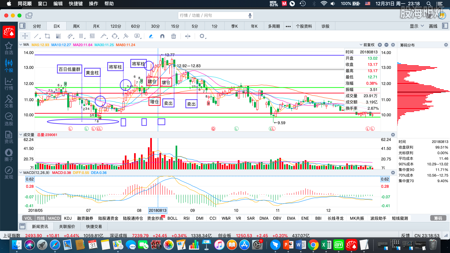Open the more periods ellipsis menu
The image size is (450, 253).
pos(288,26)
